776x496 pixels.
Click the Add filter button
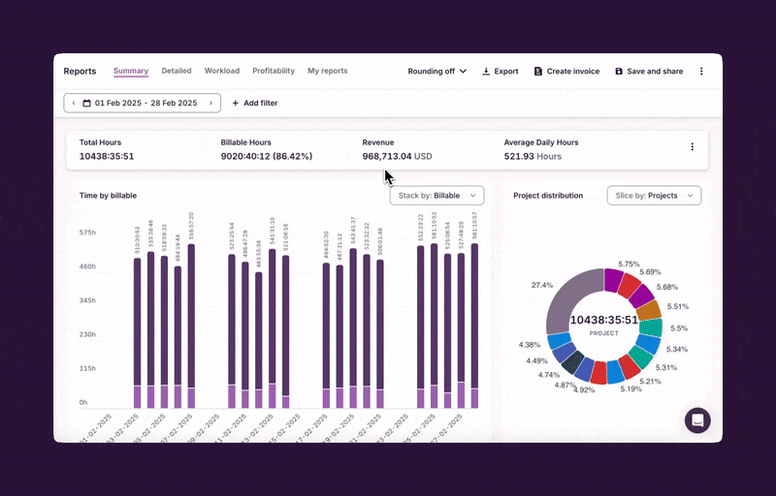(254, 103)
